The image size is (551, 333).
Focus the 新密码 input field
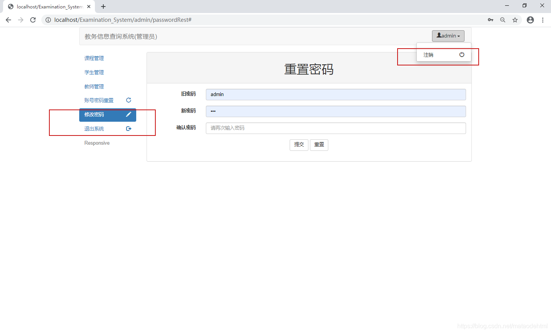pos(336,111)
